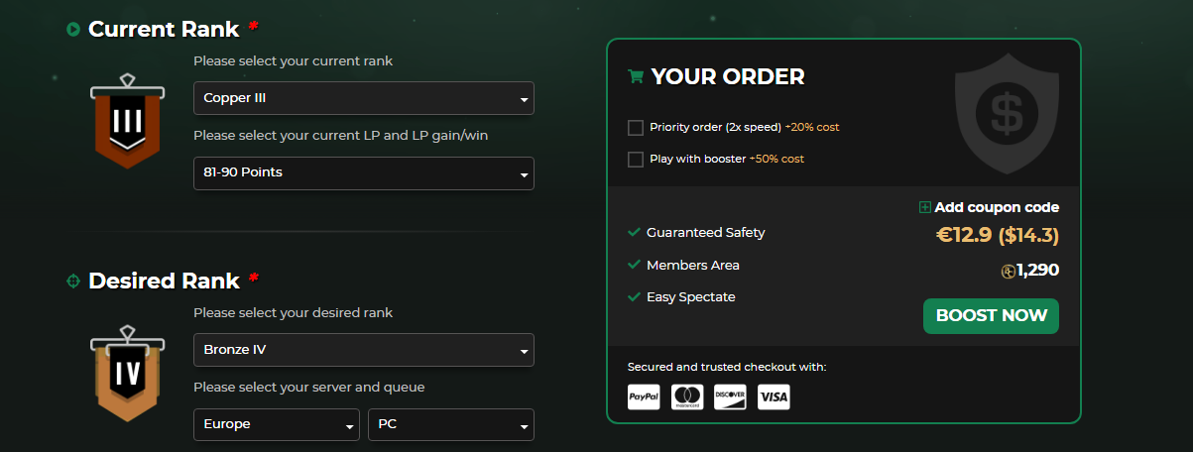Tick the Play with booster checkbox
The height and width of the screenshot is (452, 1193).
636,160
